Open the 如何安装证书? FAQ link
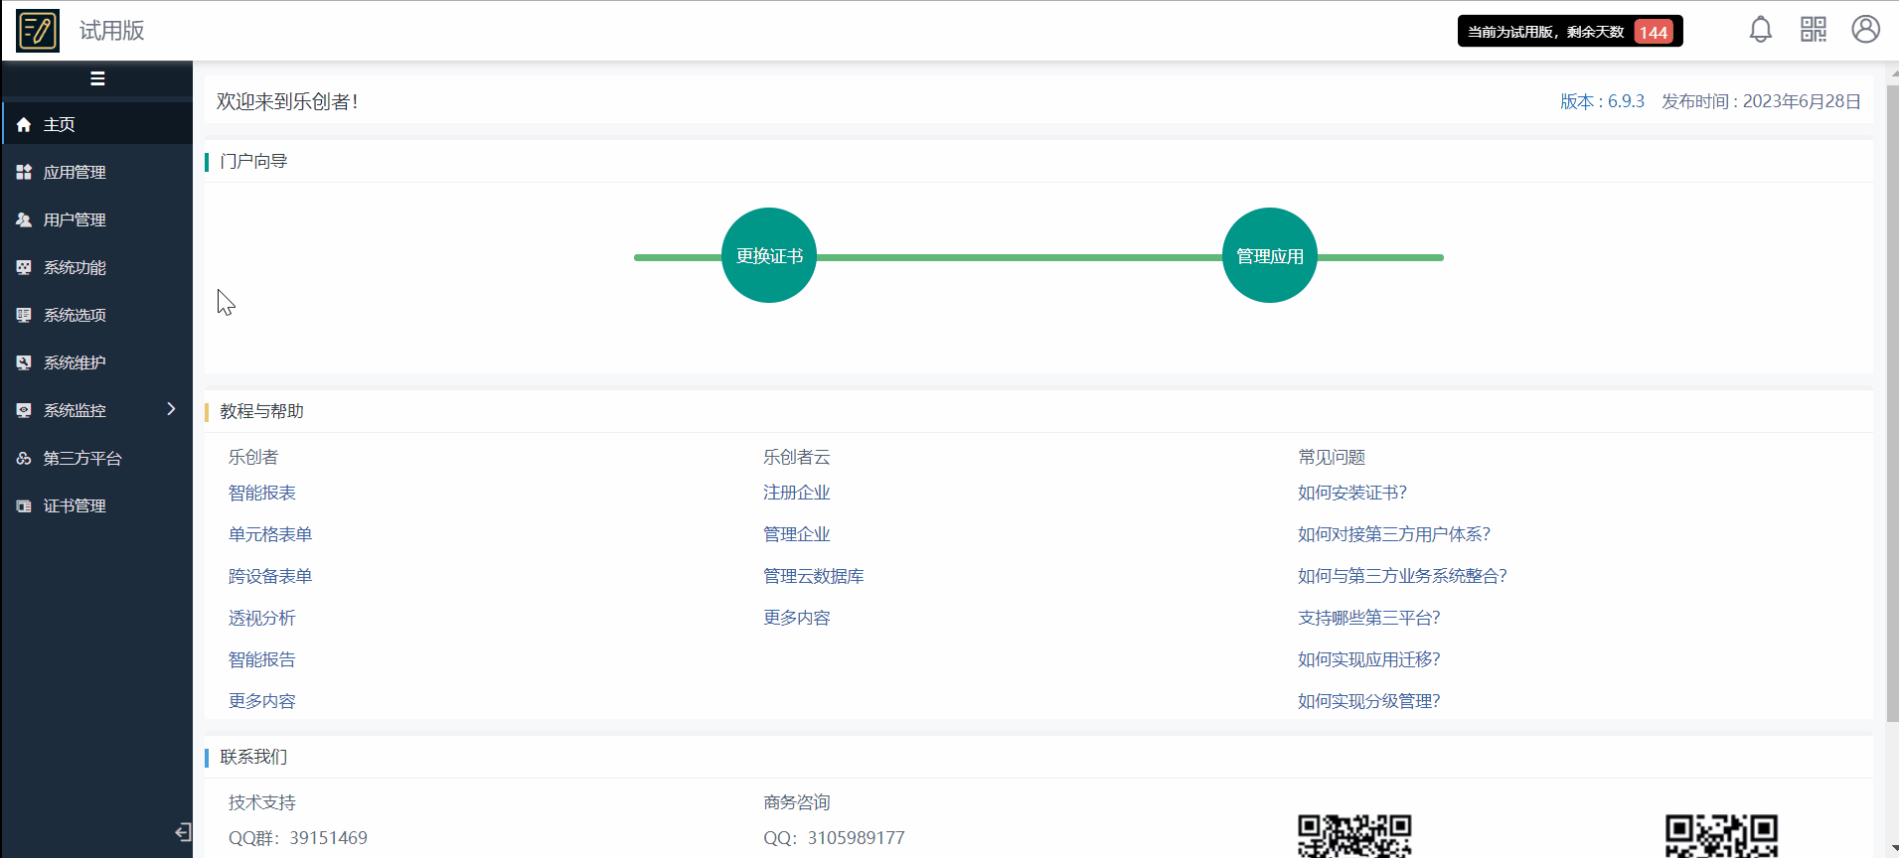 (1351, 493)
